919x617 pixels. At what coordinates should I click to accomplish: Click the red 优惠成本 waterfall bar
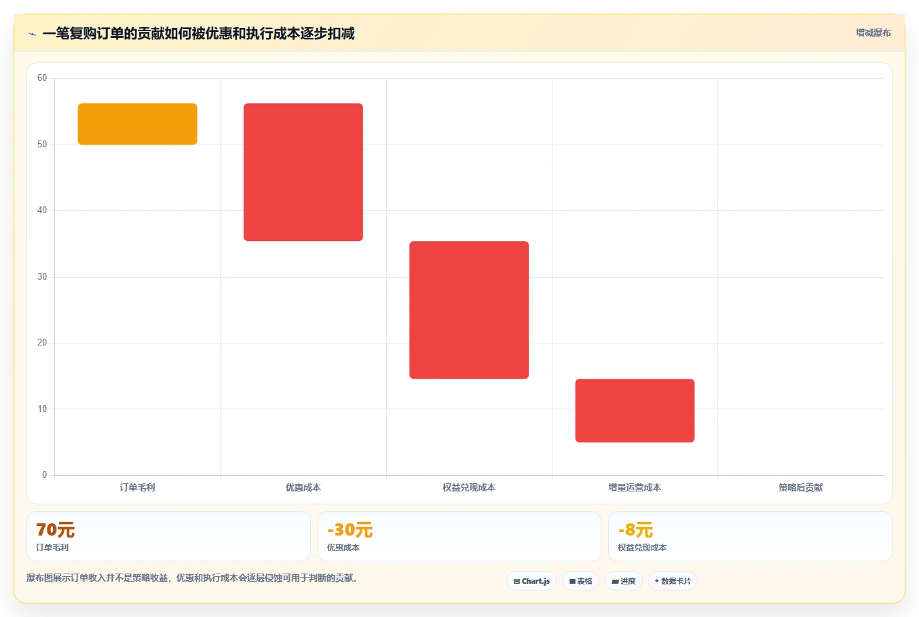(303, 172)
